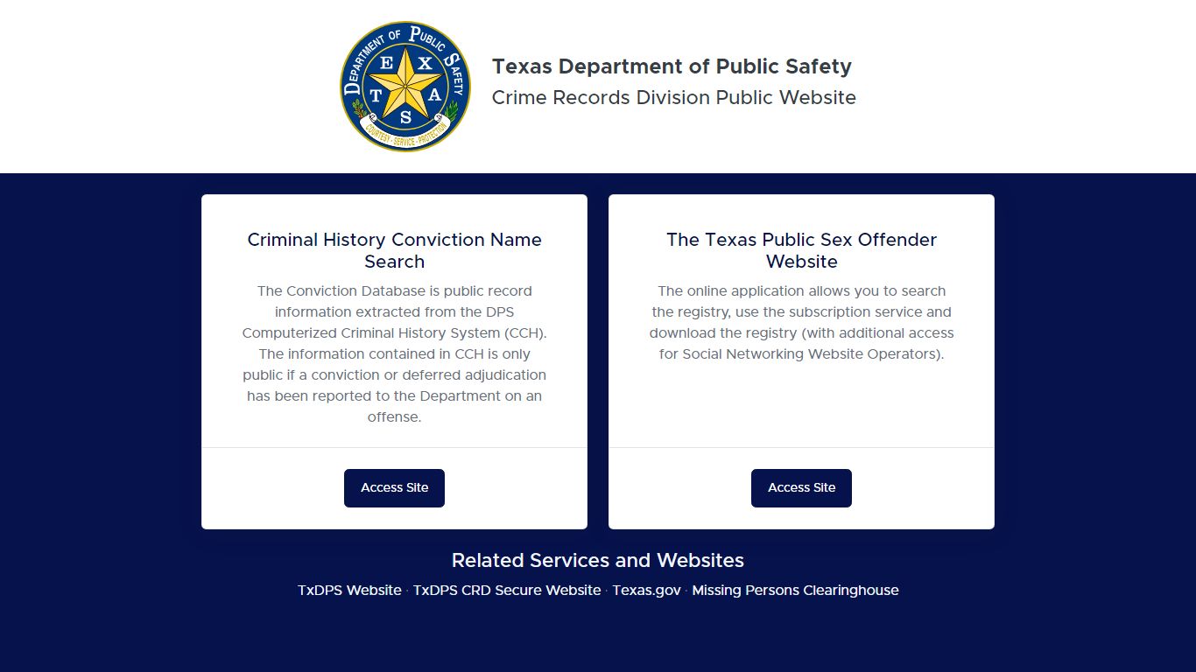Click 'Related Services and Websites' heading
This screenshot has height=672, width=1196.
[598, 560]
